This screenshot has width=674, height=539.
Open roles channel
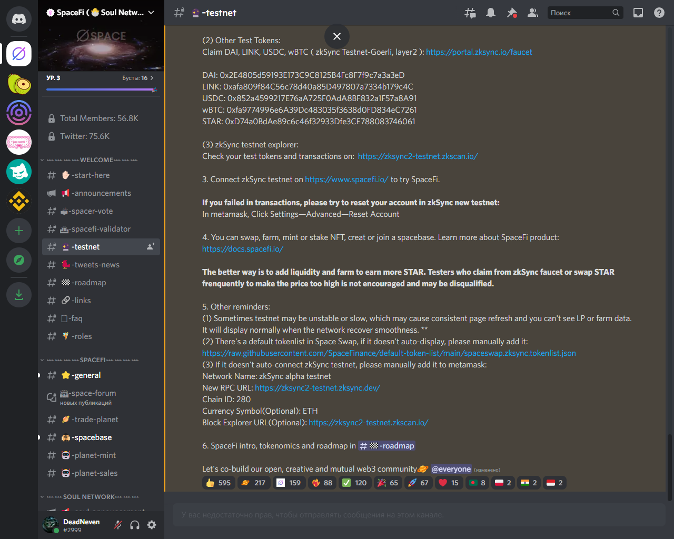click(x=101, y=336)
